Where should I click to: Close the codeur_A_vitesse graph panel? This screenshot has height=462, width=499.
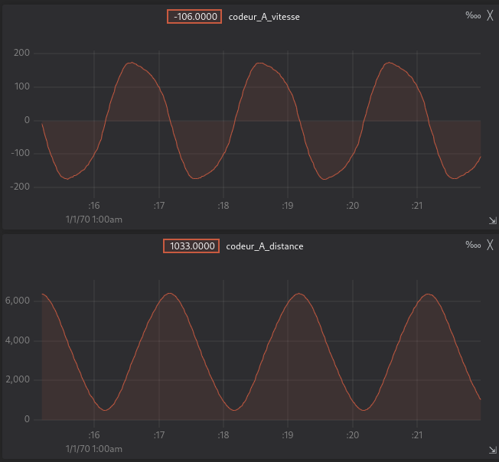pos(490,15)
